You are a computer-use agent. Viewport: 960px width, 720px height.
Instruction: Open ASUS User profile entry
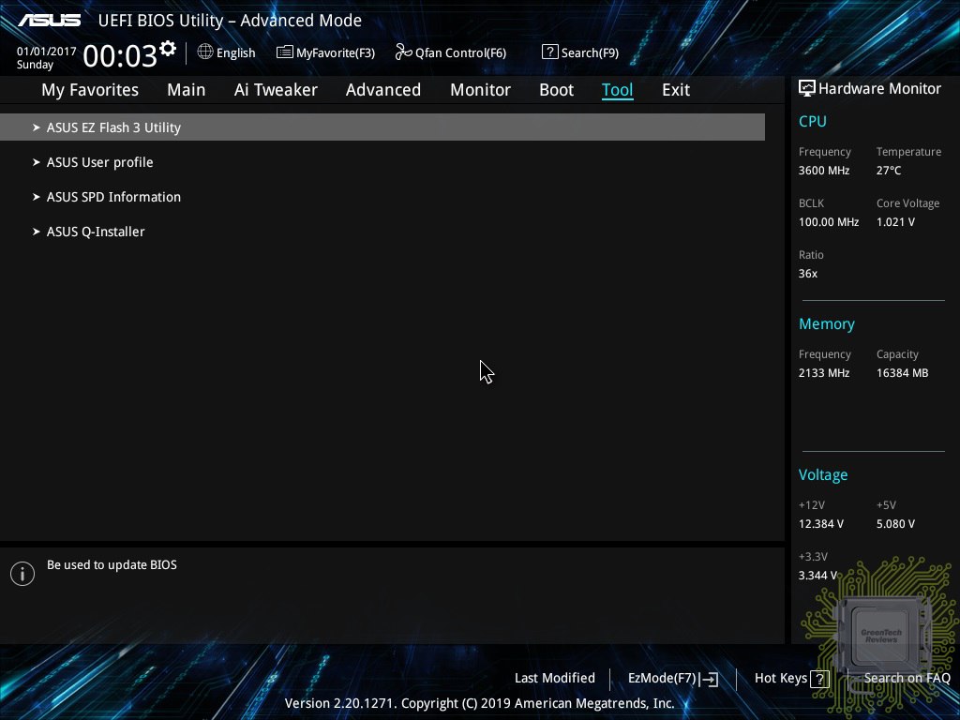(x=99, y=162)
